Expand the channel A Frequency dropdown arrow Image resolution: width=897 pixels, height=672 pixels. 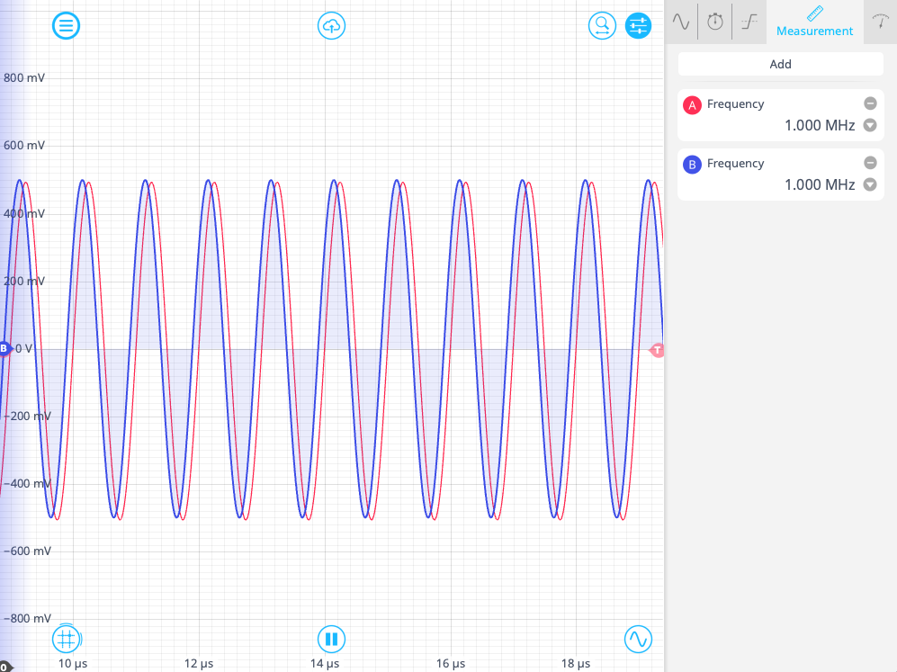pos(870,125)
